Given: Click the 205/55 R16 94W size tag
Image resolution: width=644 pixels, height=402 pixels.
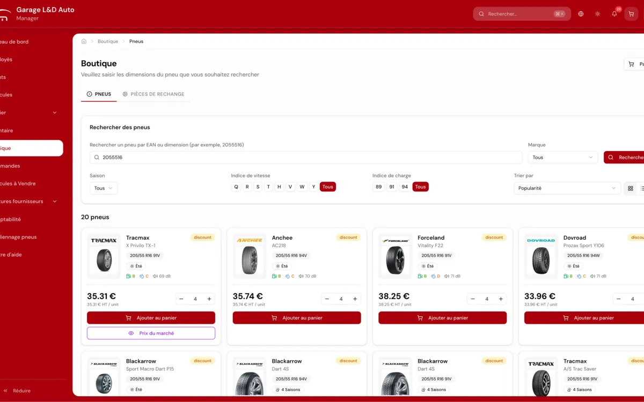Looking at the screenshot, I should point(583,256).
